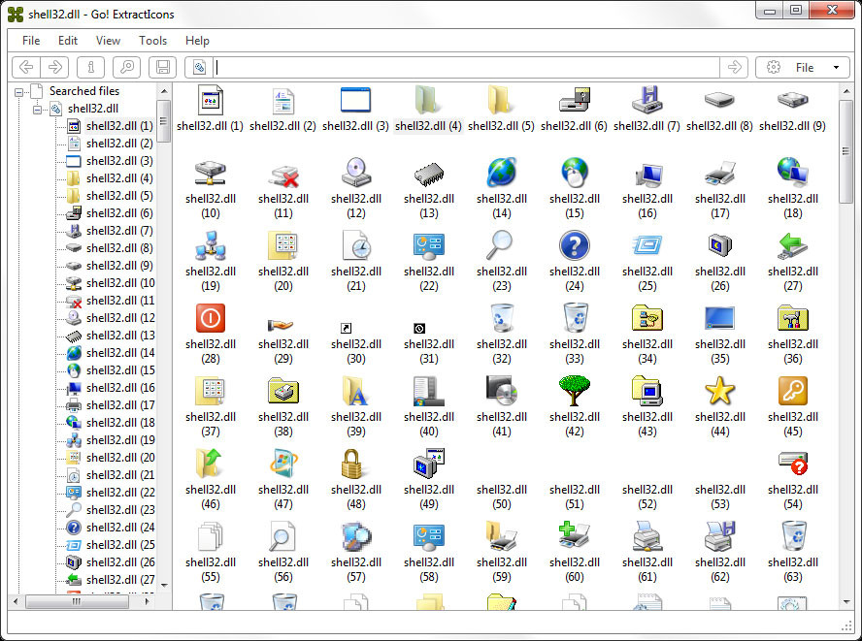The image size is (862, 641).
Task: Select the orange key icon shell32.dll (45)
Action: pyautogui.click(x=793, y=391)
